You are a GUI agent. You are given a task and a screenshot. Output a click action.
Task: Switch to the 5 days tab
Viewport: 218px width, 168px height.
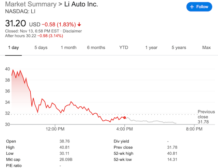[41, 48]
